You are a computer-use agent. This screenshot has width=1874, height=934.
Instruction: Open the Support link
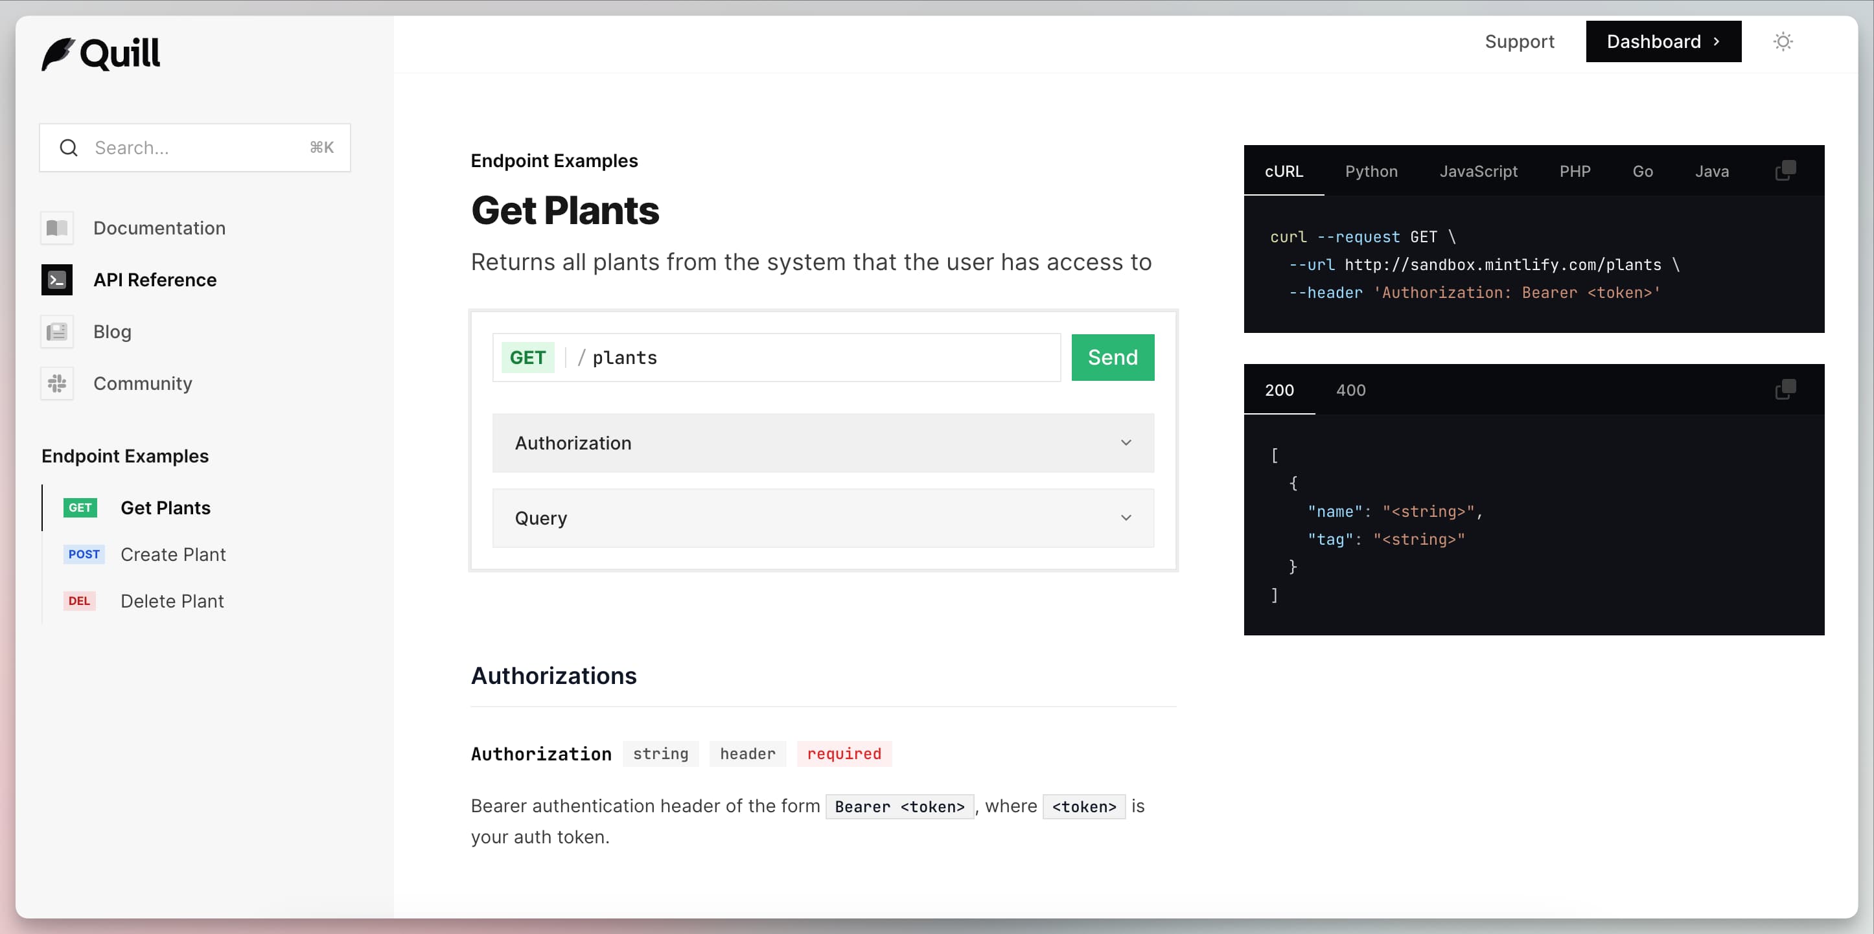(x=1519, y=41)
